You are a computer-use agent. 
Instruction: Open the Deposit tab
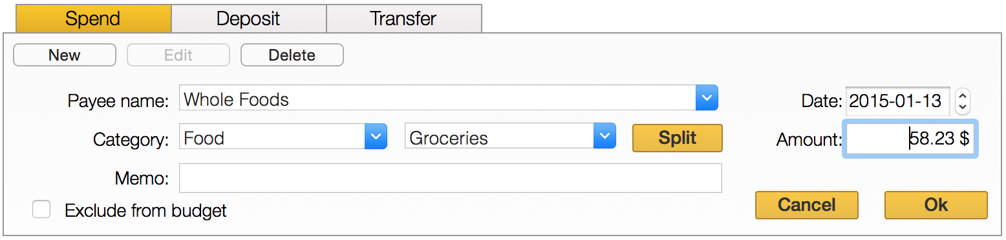pyautogui.click(x=249, y=18)
